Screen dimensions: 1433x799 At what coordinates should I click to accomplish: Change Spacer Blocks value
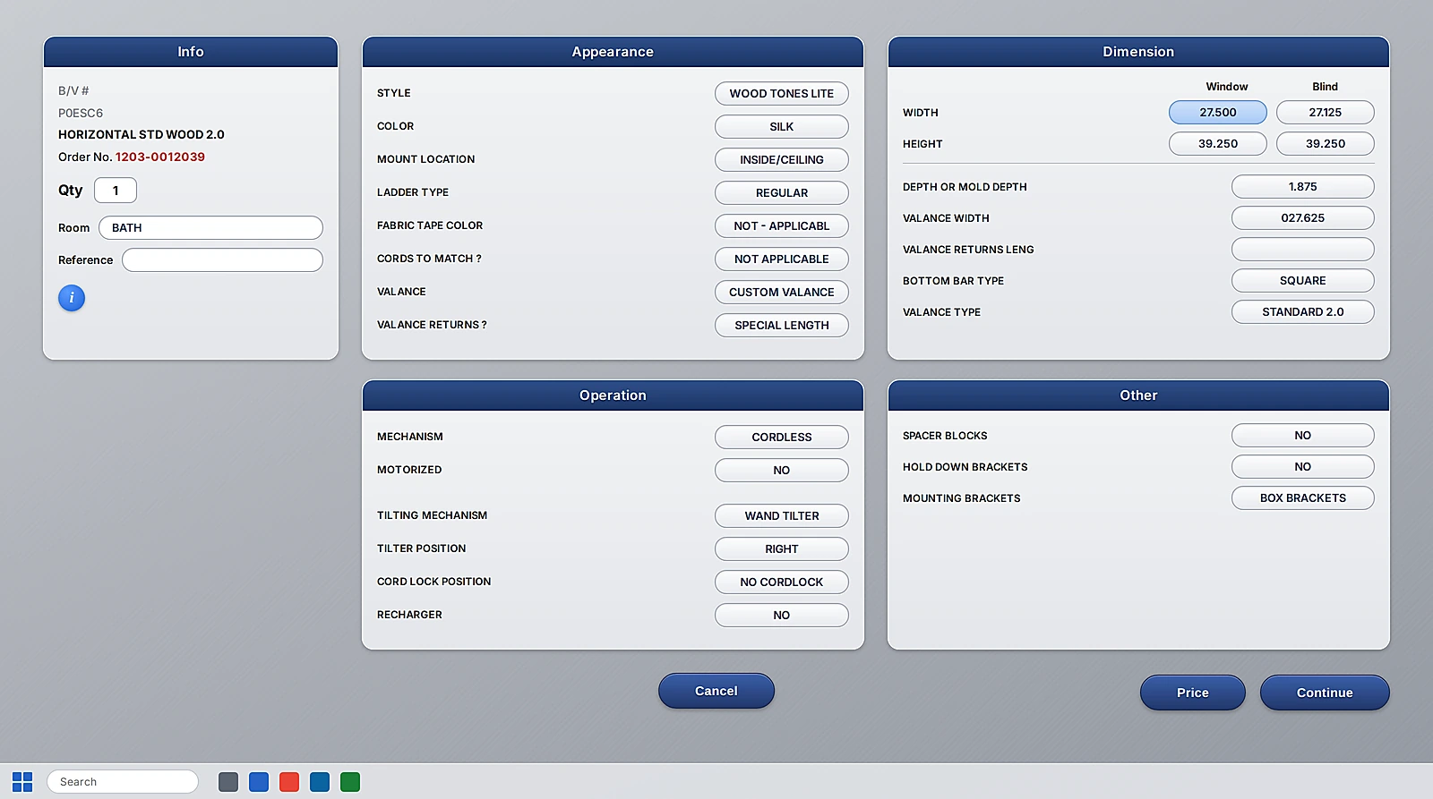(1303, 436)
